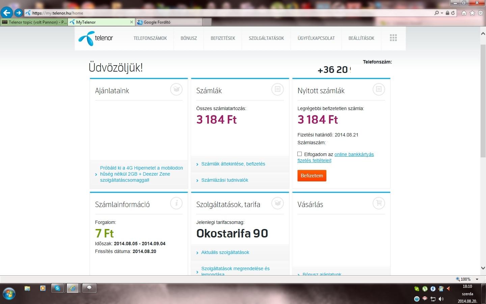Viewport: 486px width, 304px height.
Task: Click the page scrollbar up arrow
Action: click(x=483, y=33)
